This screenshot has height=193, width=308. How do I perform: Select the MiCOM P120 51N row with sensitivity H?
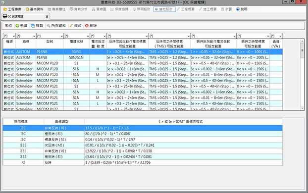[x=143, y=69]
